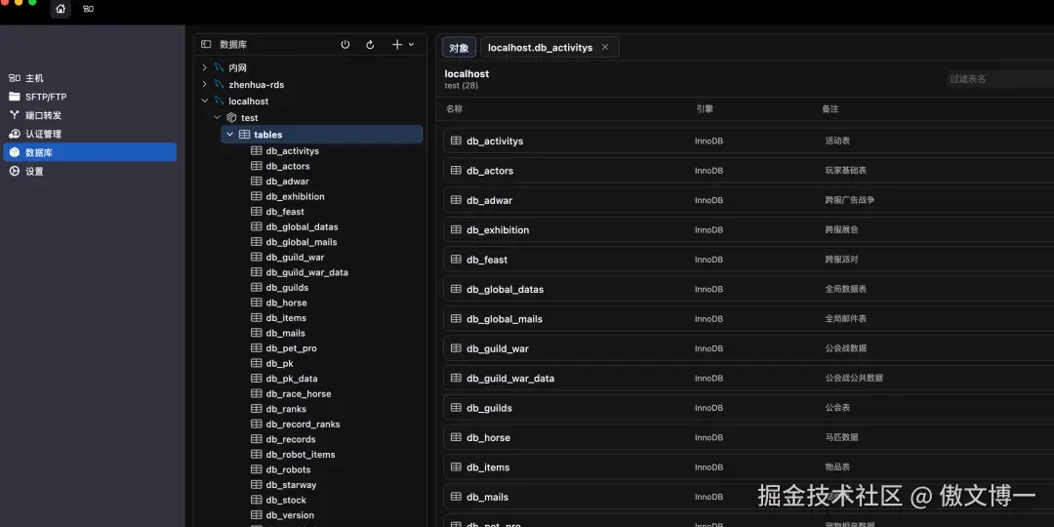This screenshot has height=527, width=1054.
Task: Expand the 内网 connection node
Action: pos(205,68)
